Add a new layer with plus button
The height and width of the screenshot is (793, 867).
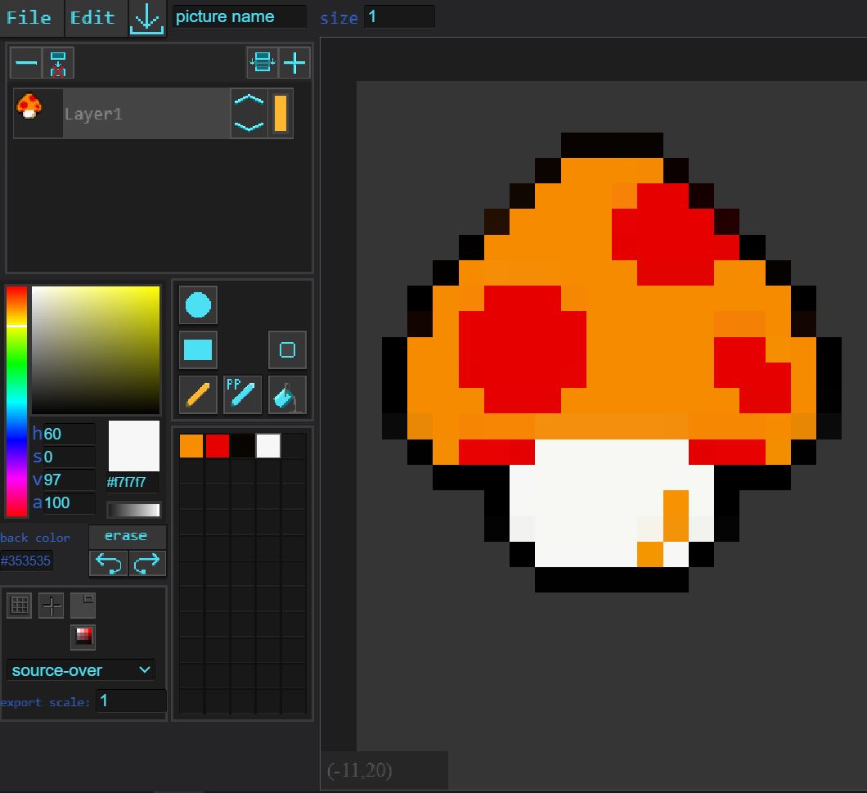click(x=294, y=62)
